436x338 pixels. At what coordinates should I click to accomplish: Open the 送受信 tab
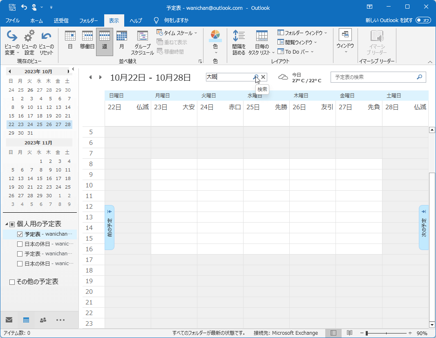pyautogui.click(x=61, y=20)
